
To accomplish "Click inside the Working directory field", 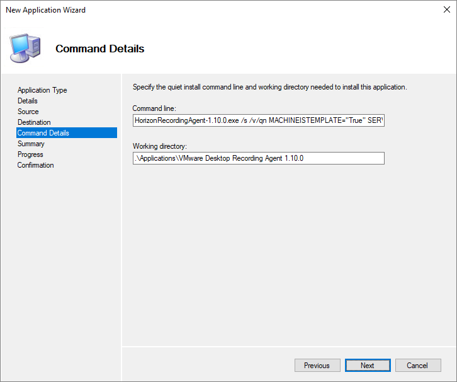I will 258,158.
